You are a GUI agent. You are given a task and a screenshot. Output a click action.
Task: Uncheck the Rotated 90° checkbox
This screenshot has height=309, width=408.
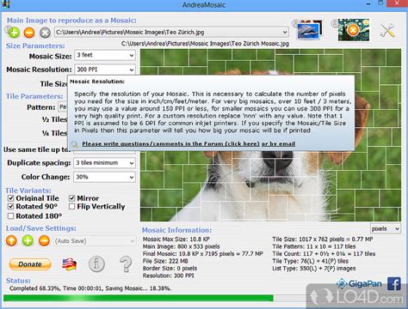11,207
